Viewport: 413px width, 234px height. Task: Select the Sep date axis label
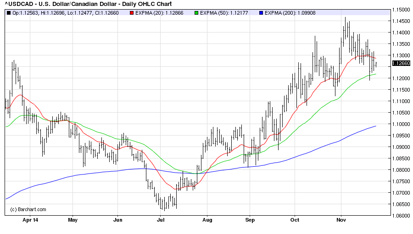(250, 220)
